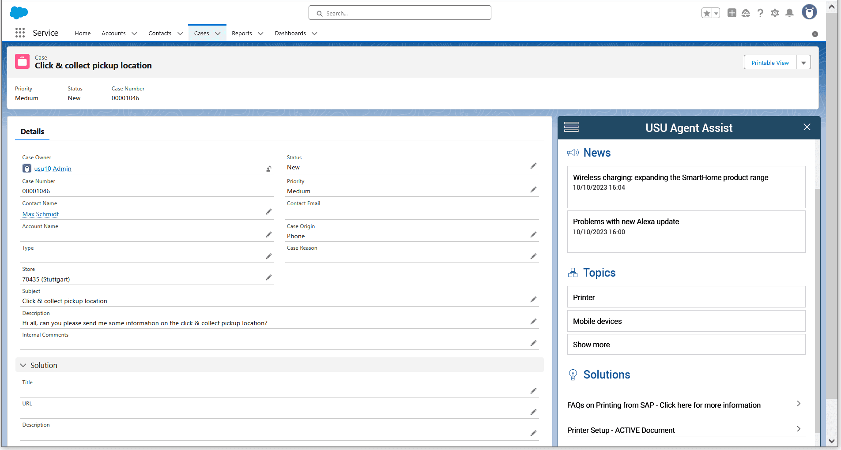
Task: Click the pink Case record icon
Action: pyautogui.click(x=23, y=61)
